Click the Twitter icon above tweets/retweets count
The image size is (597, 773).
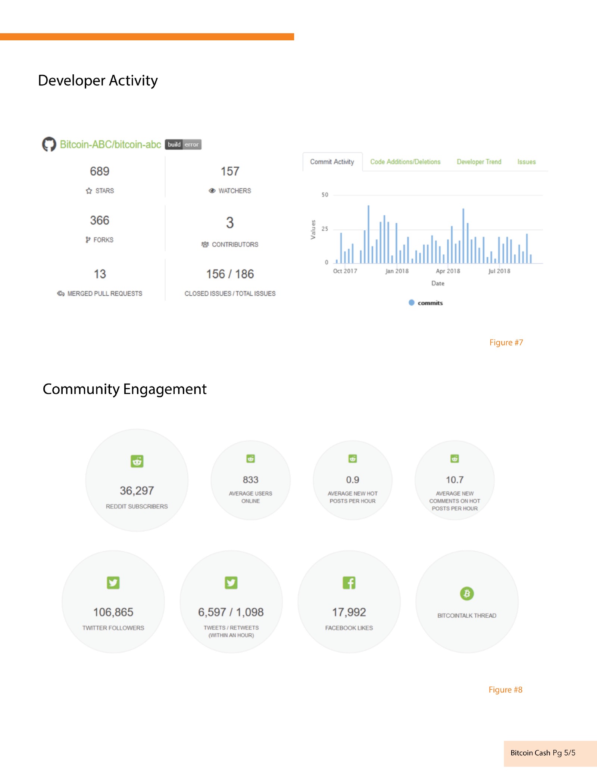tap(231, 583)
